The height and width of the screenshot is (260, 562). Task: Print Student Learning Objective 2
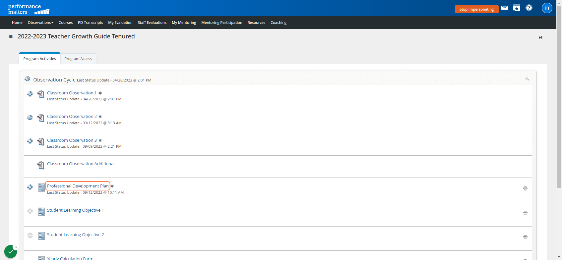tap(525, 237)
